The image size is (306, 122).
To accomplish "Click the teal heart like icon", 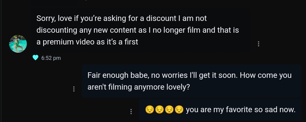I will (35, 58).
